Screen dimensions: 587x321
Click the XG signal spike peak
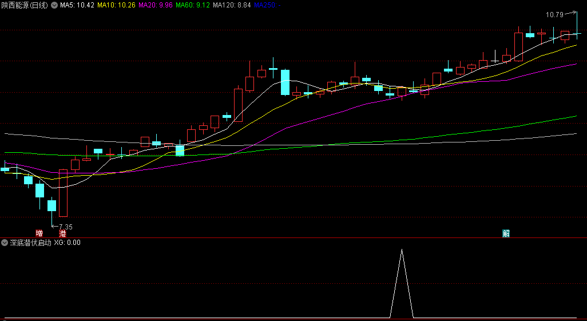click(x=402, y=249)
